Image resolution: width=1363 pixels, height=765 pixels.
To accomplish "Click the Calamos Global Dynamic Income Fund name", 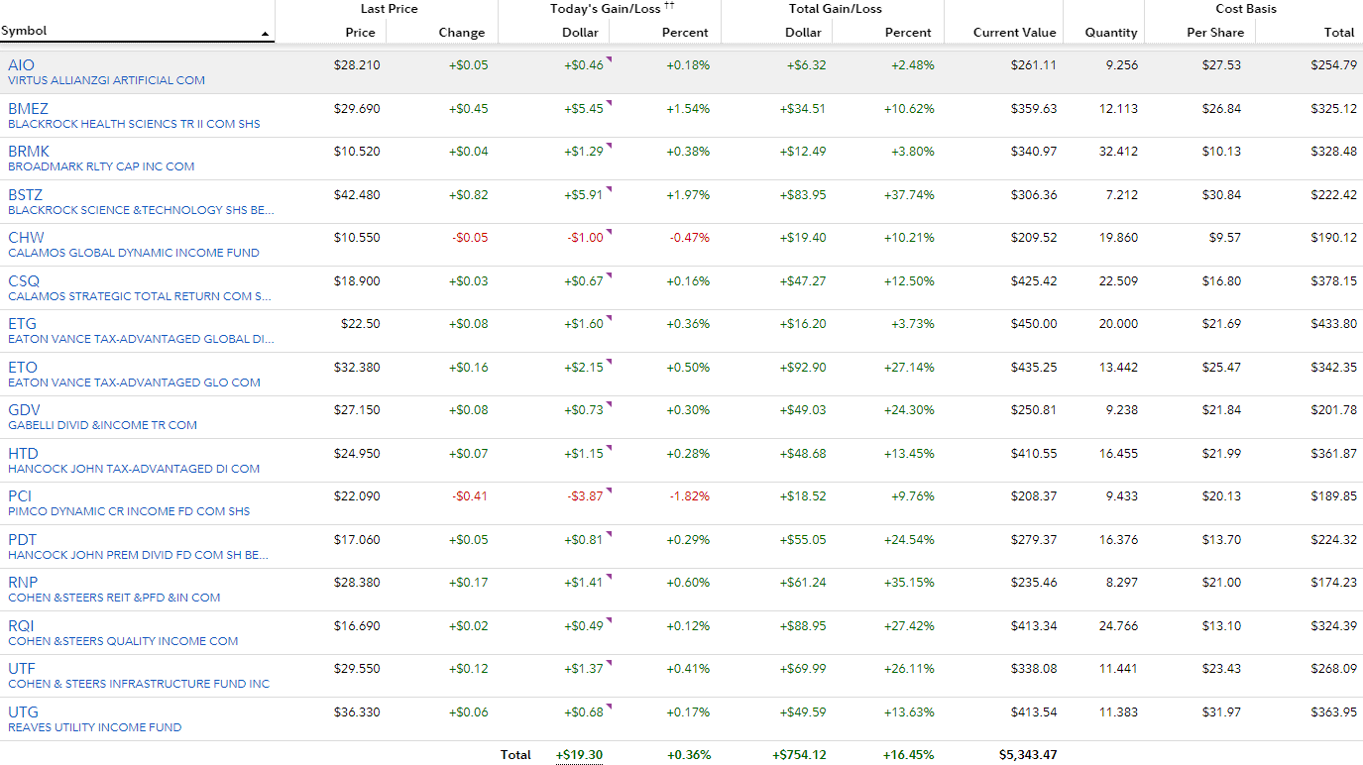I will coord(134,253).
